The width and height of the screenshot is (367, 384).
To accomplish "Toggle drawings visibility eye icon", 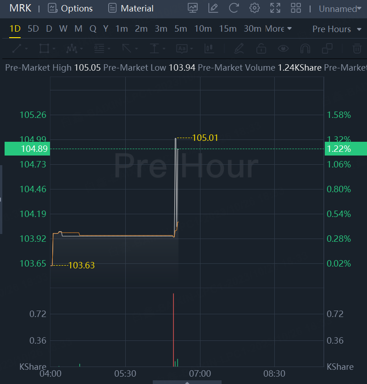I will click(283, 48).
